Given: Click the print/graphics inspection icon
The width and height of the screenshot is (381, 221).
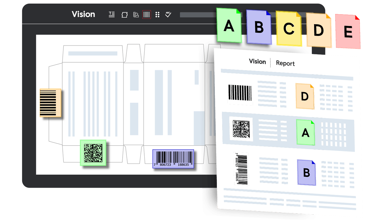Looking at the screenshot, I should [125, 15].
